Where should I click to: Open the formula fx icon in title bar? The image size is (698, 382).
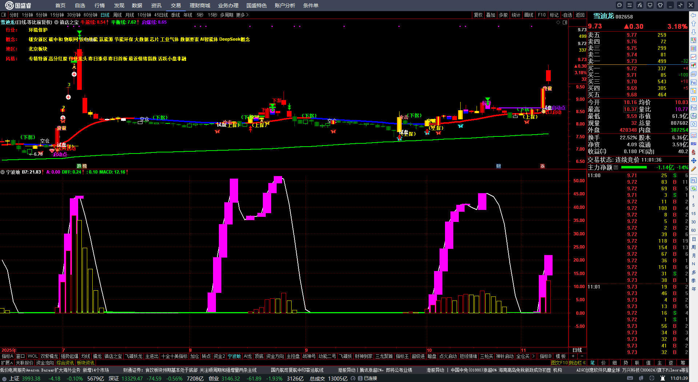coord(640,5)
